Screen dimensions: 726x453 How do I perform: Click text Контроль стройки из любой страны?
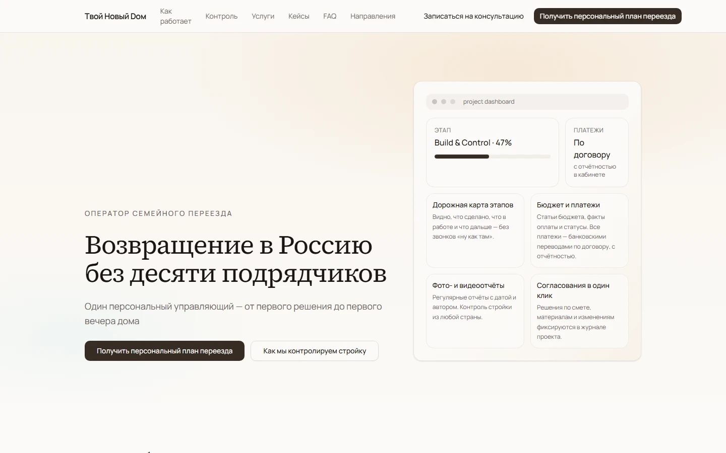[472, 312]
